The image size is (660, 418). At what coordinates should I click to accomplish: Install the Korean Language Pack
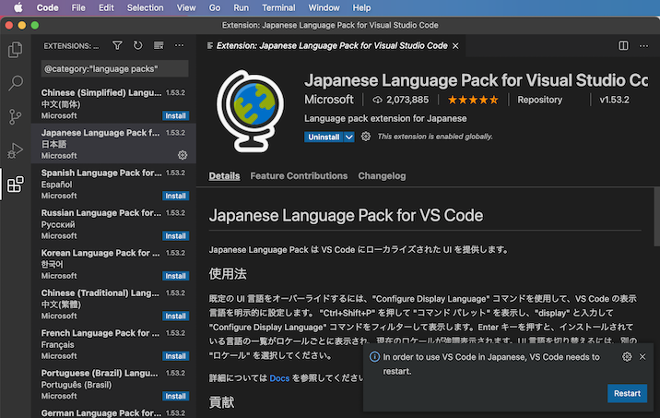pos(175,276)
